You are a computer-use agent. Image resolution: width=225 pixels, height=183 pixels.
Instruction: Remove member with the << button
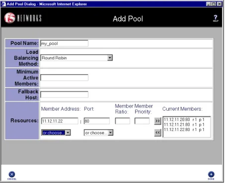pos(157,133)
